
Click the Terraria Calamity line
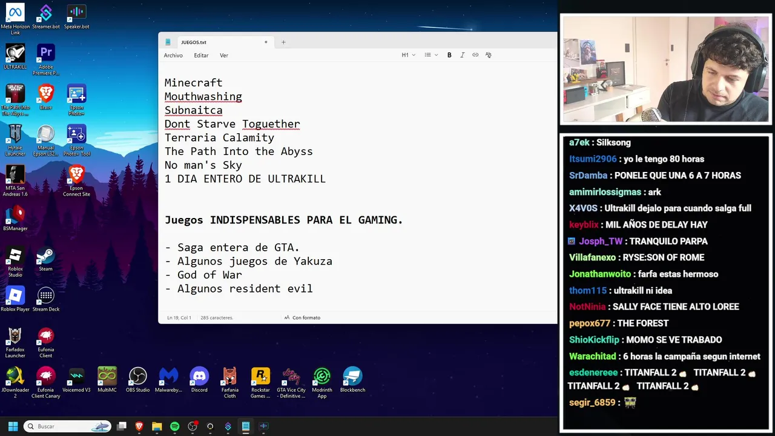pyautogui.click(x=219, y=137)
